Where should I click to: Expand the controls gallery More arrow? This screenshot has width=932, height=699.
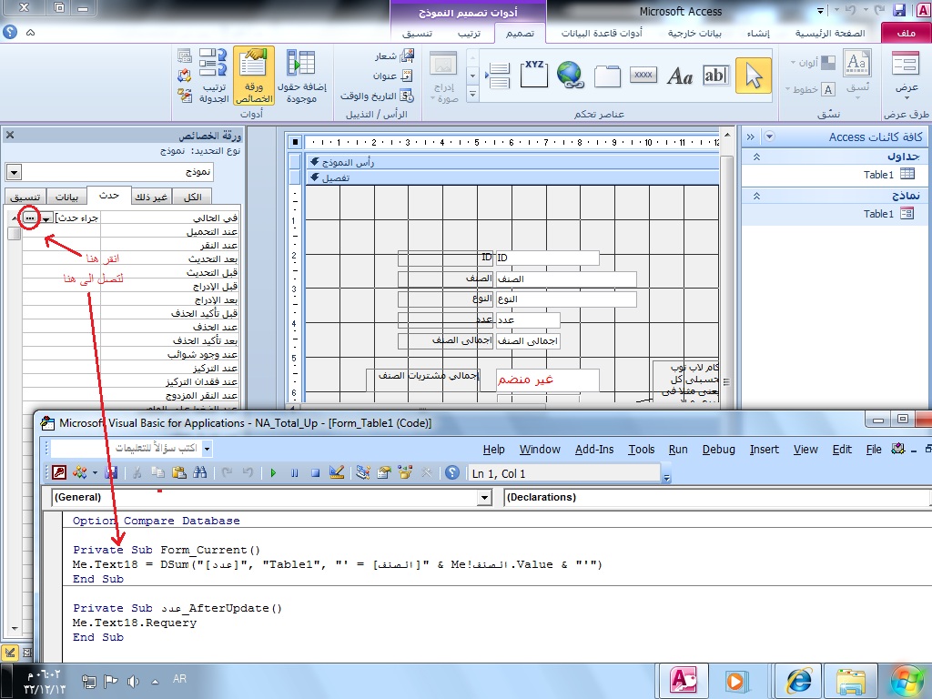point(472,95)
